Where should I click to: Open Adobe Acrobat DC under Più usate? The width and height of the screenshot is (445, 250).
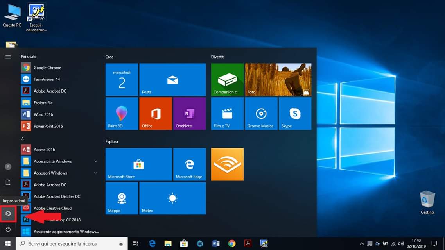(59, 91)
